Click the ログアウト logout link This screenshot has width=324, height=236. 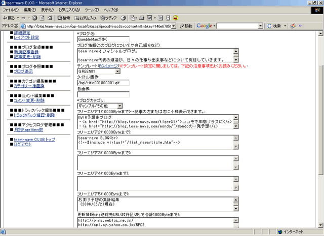[22, 144]
